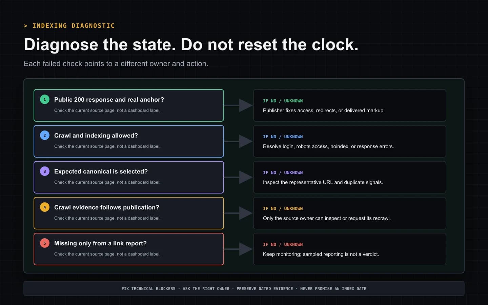The height and width of the screenshot is (305, 488).
Task: Click the FIX TECHNICAL BLOCKERS footer bar
Action: coord(244,288)
